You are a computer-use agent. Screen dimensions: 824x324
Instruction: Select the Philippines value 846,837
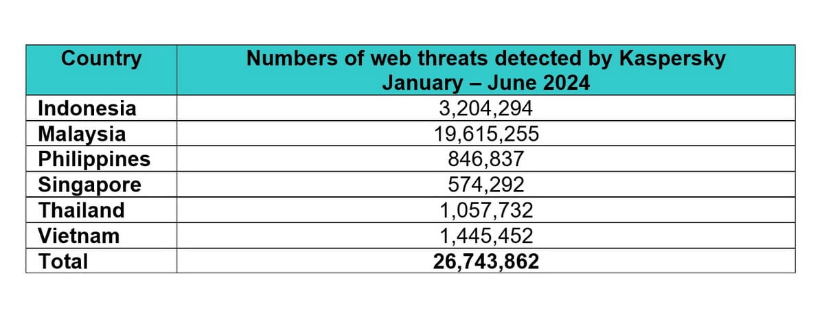click(x=485, y=159)
